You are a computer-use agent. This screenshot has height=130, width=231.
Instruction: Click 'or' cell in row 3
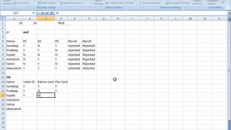click(14, 32)
